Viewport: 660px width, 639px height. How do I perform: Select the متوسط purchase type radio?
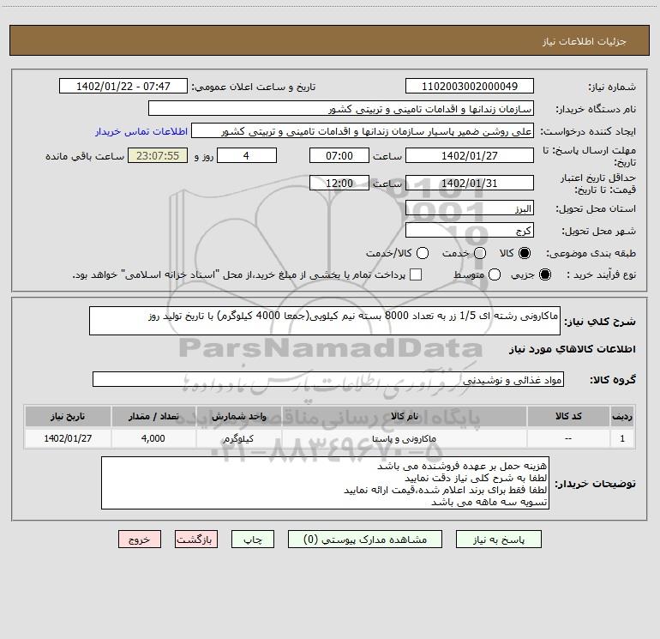495,274
